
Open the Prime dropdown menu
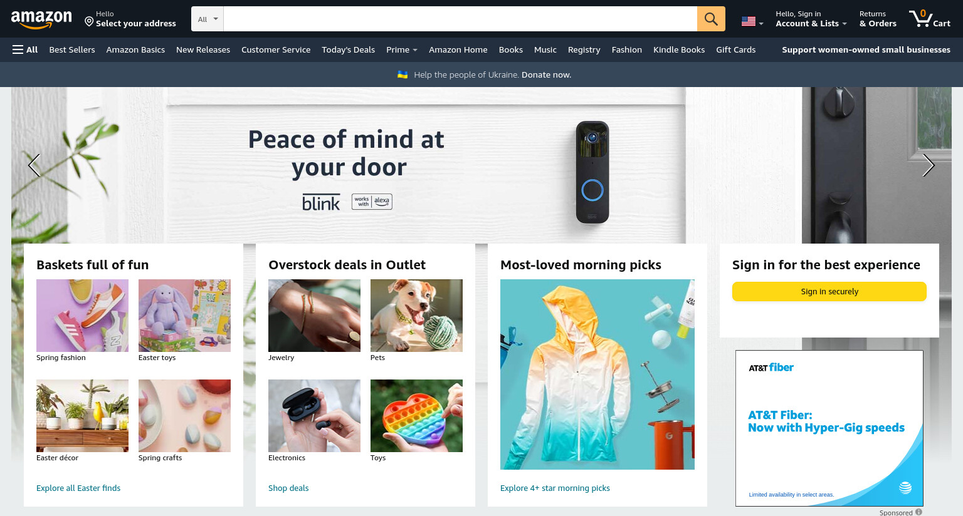[402, 49]
